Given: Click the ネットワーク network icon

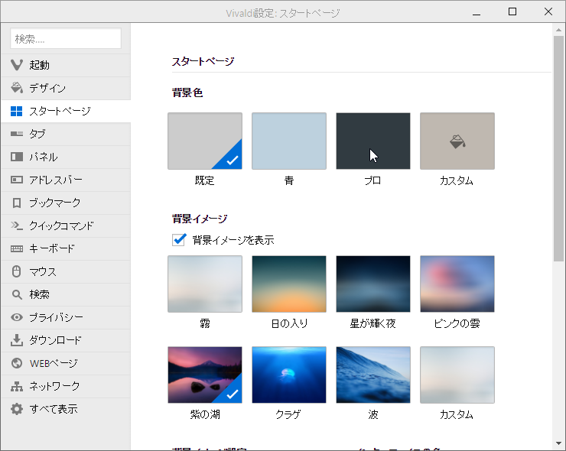Looking at the screenshot, I should pos(17,386).
